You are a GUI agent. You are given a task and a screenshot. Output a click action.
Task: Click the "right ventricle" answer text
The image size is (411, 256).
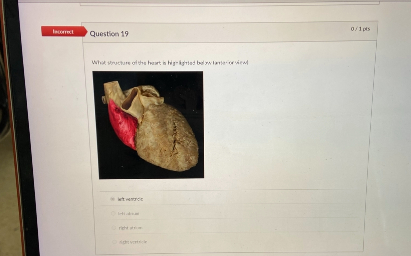[133, 242]
